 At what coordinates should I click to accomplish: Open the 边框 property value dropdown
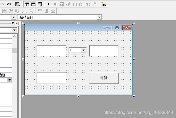point(9,80)
